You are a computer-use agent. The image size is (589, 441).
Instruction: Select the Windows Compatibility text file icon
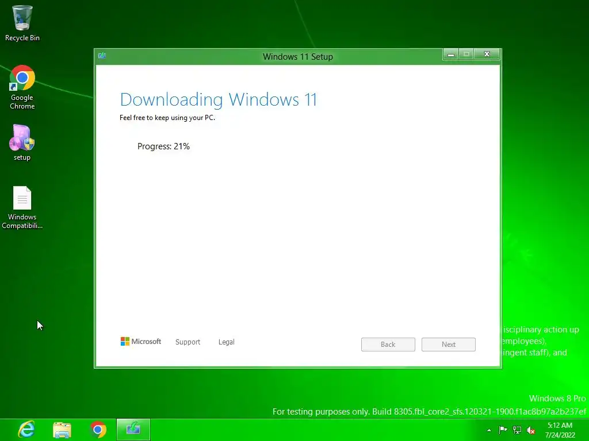pos(22,207)
